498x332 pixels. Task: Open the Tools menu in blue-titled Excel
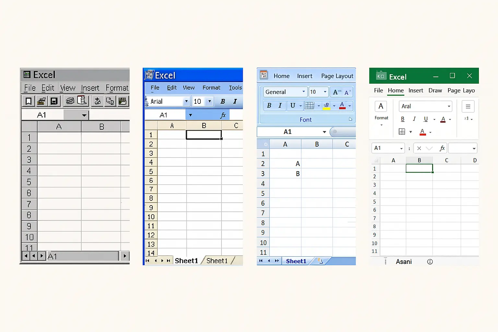click(x=235, y=88)
